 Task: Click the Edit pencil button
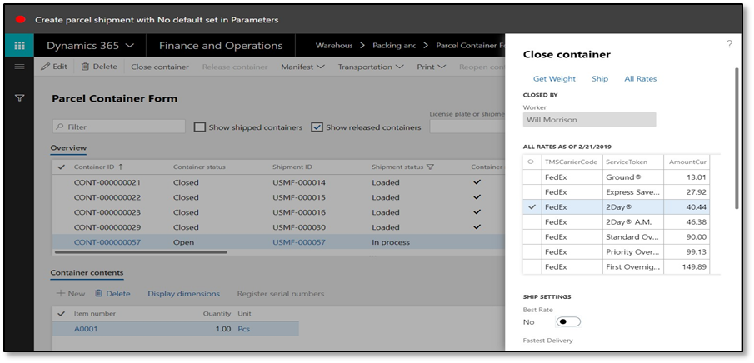pos(53,67)
